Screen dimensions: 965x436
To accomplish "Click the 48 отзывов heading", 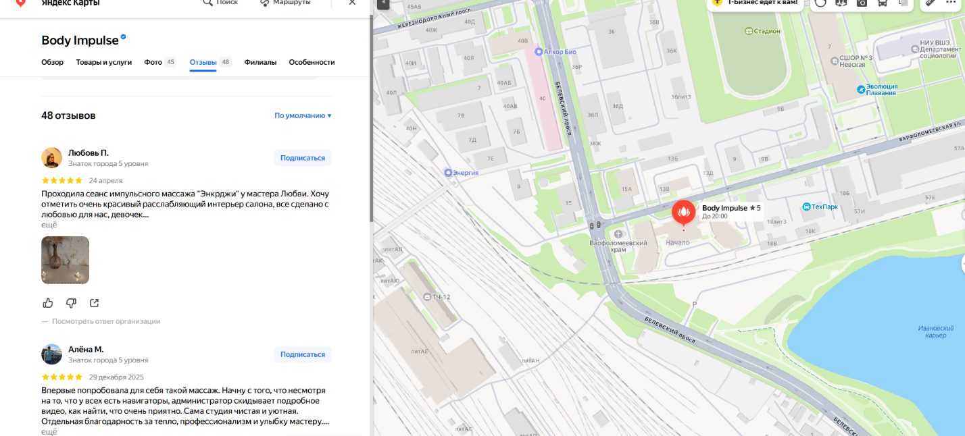I will point(68,115).
